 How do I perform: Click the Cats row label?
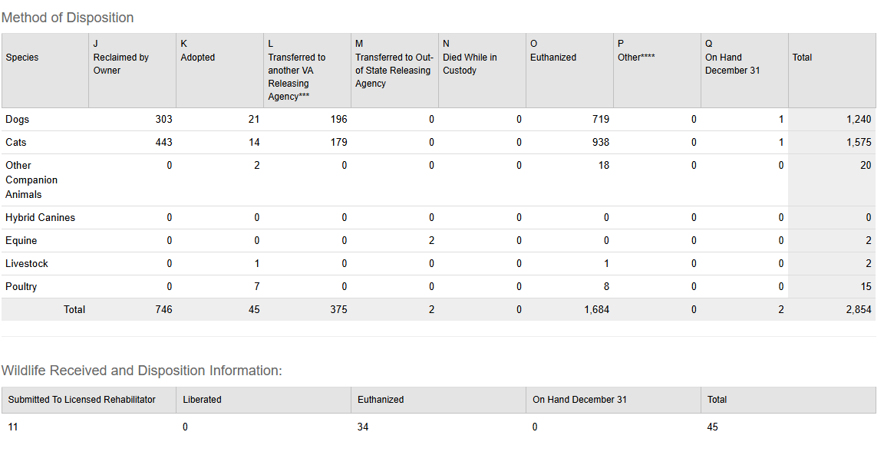click(x=16, y=143)
